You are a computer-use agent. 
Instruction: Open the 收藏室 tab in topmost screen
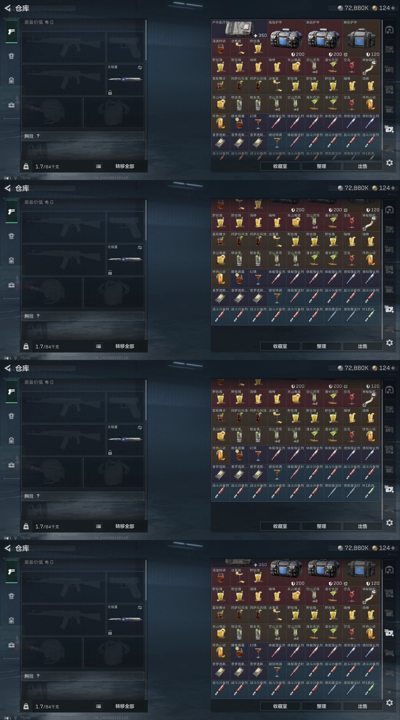[x=280, y=166]
